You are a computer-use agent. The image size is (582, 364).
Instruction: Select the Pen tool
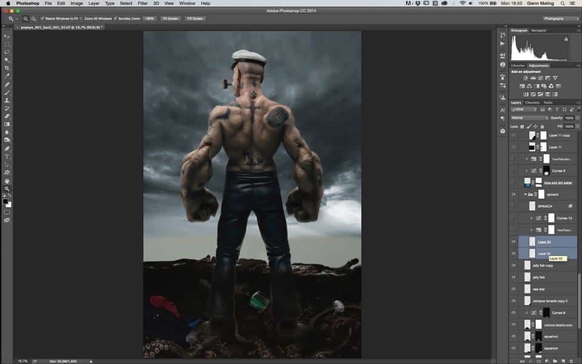[7, 148]
